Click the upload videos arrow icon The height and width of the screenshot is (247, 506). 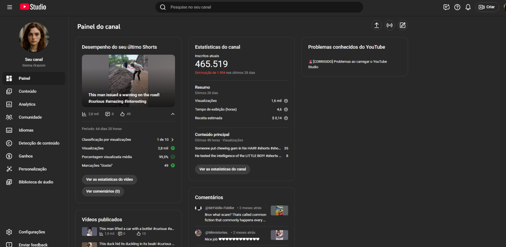tap(376, 25)
